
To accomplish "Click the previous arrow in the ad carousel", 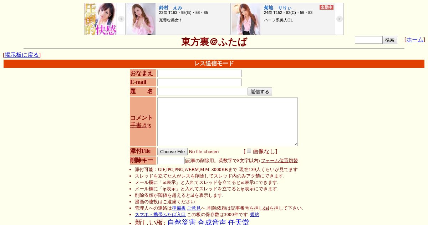I will pyautogui.click(x=121, y=19).
